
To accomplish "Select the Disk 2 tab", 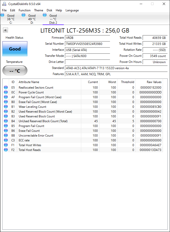I will (53, 19).
